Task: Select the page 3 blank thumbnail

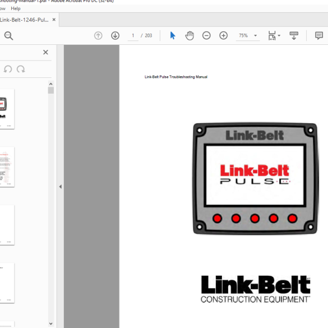Action: [x=7, y=225]
